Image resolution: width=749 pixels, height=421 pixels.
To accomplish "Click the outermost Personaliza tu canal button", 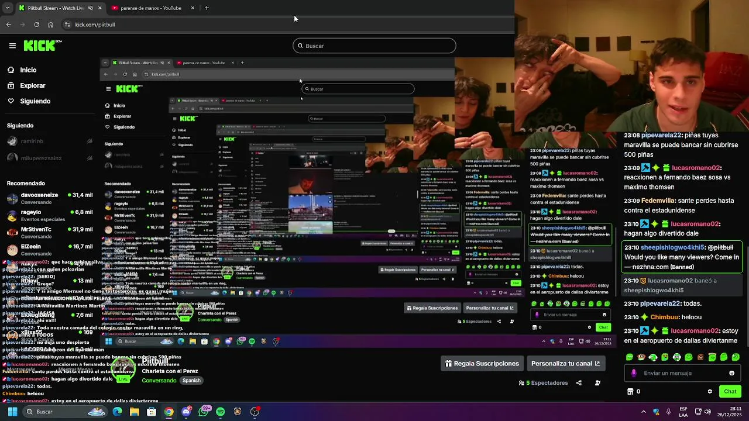I will coord(565,364).
